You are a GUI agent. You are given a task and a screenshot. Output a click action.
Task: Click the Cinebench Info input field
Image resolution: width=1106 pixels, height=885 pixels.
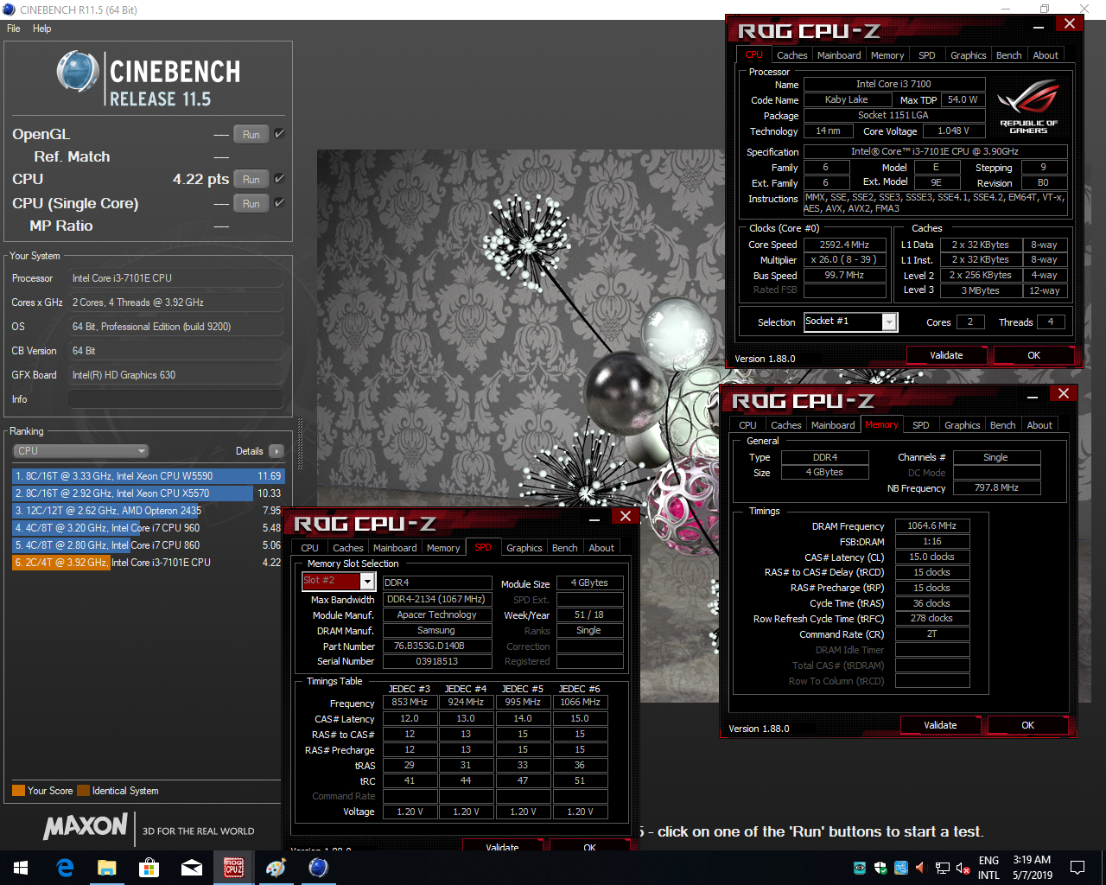(x=175, y=399)
